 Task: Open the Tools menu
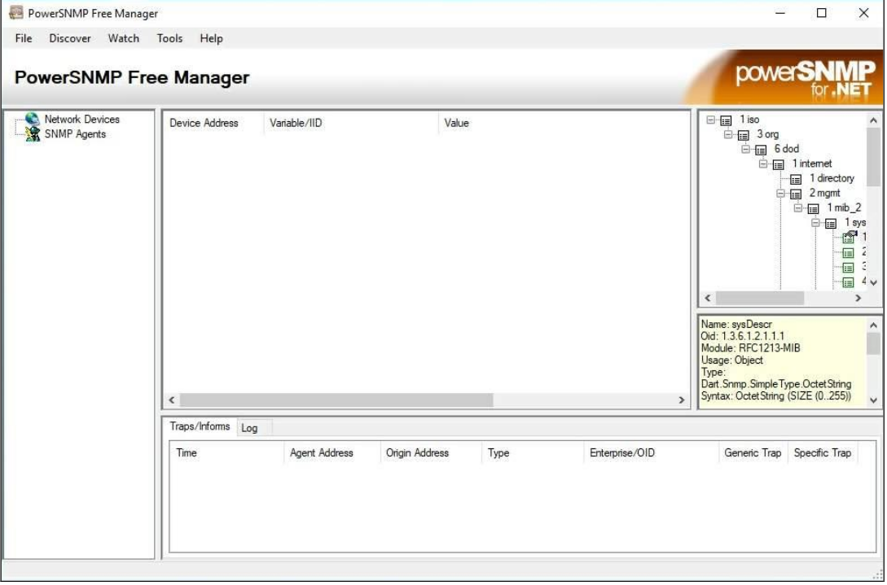[169, 38]
